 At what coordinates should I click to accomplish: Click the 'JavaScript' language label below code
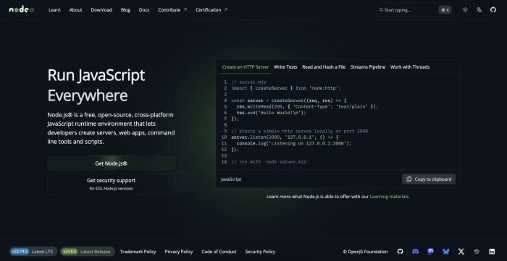coord(231,179)
